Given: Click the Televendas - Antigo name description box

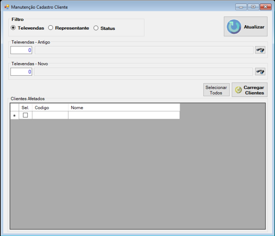Looking at the screenshot, I should point(144,50).
